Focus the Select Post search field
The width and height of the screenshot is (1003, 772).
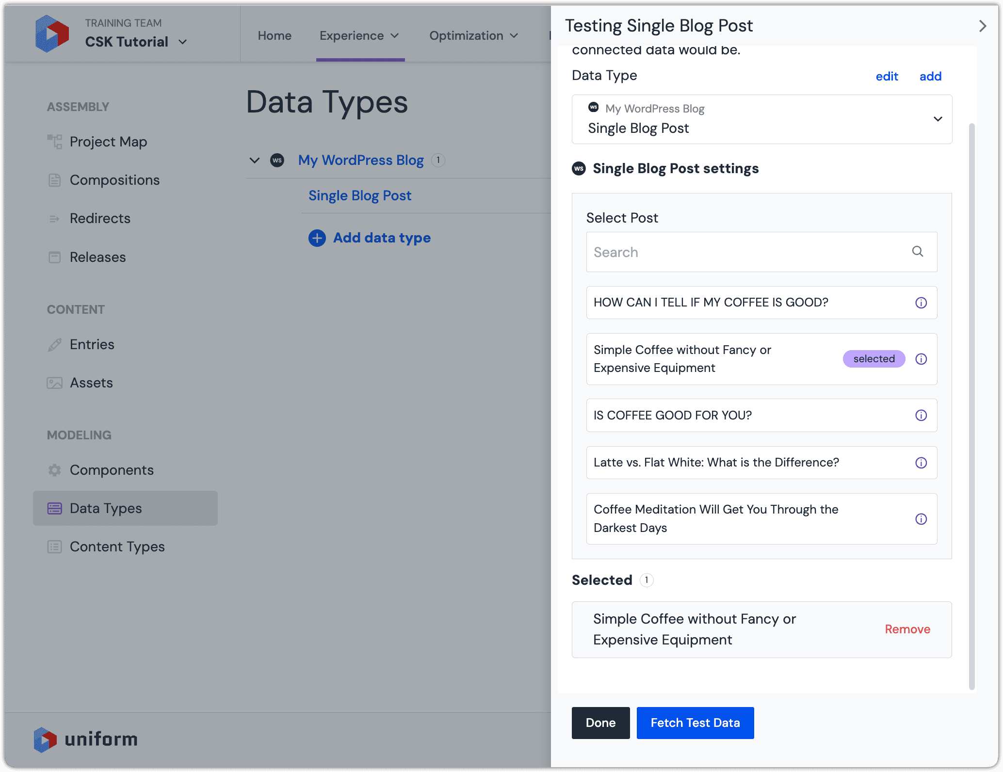pyautogui.click(x=761, y=252)
